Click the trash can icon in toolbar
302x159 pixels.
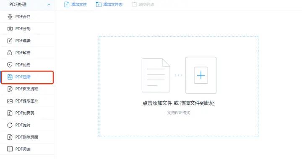(135, 5)
